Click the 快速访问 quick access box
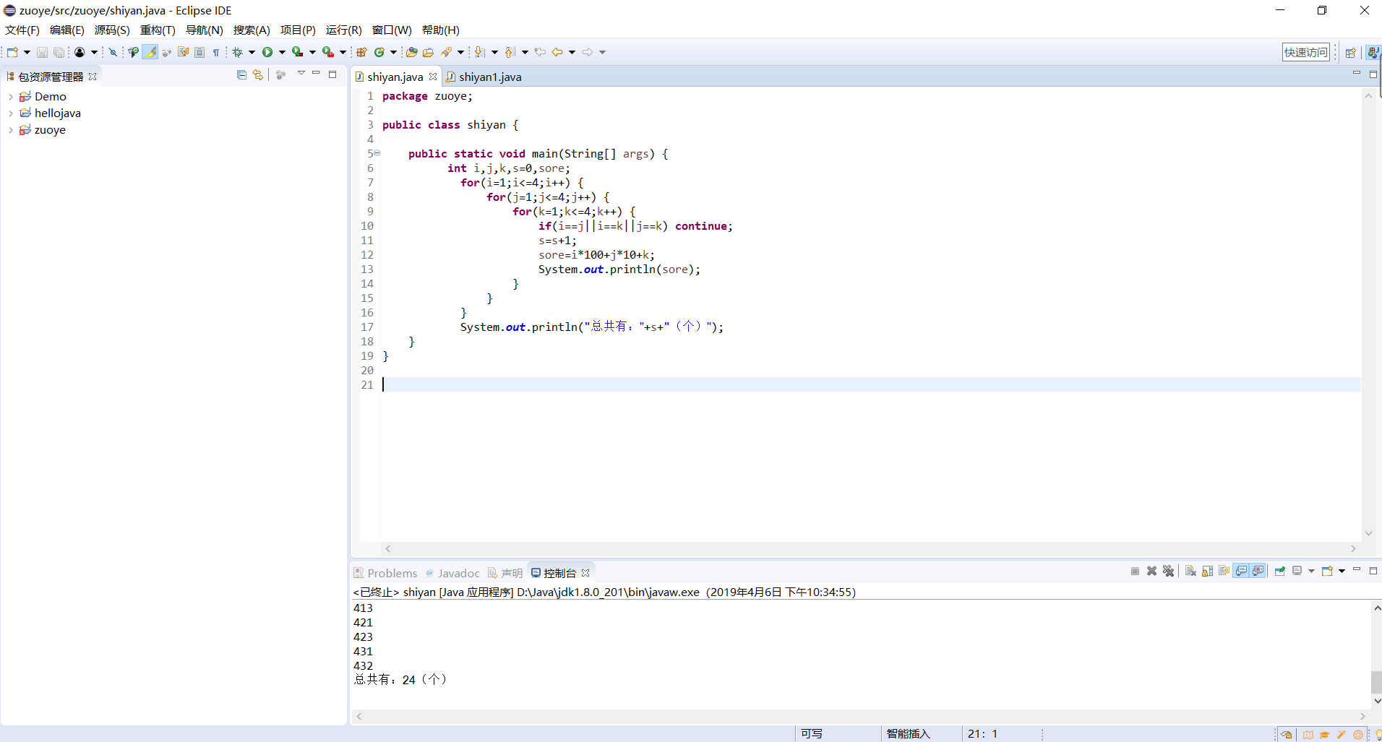Image resolution: width=1382 pixels, height=742 pixels. pyautogui.click(x=1305, y=52)
